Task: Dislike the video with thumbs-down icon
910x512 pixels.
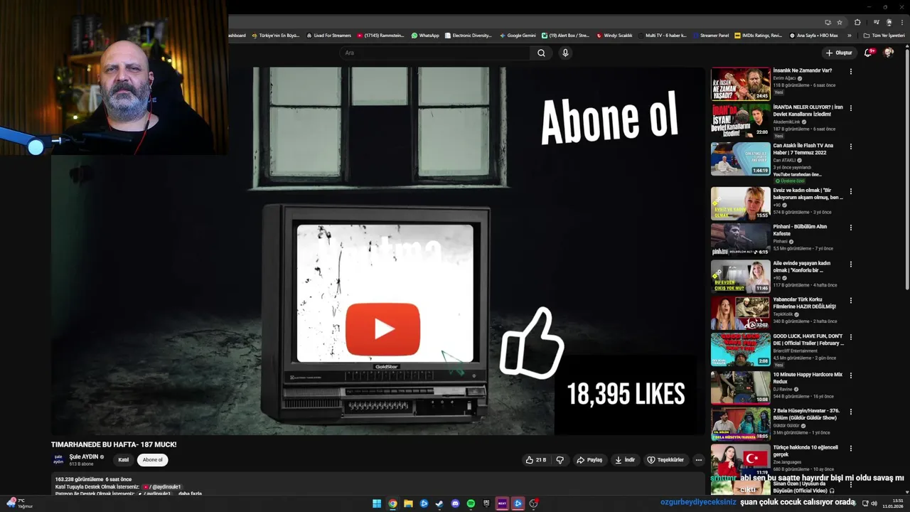Action: (x=560, y=460)
